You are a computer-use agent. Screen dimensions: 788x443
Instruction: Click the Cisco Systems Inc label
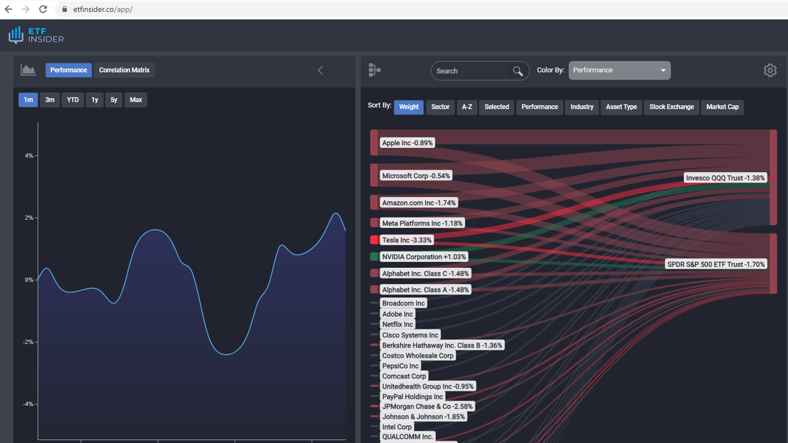(410, 335)
